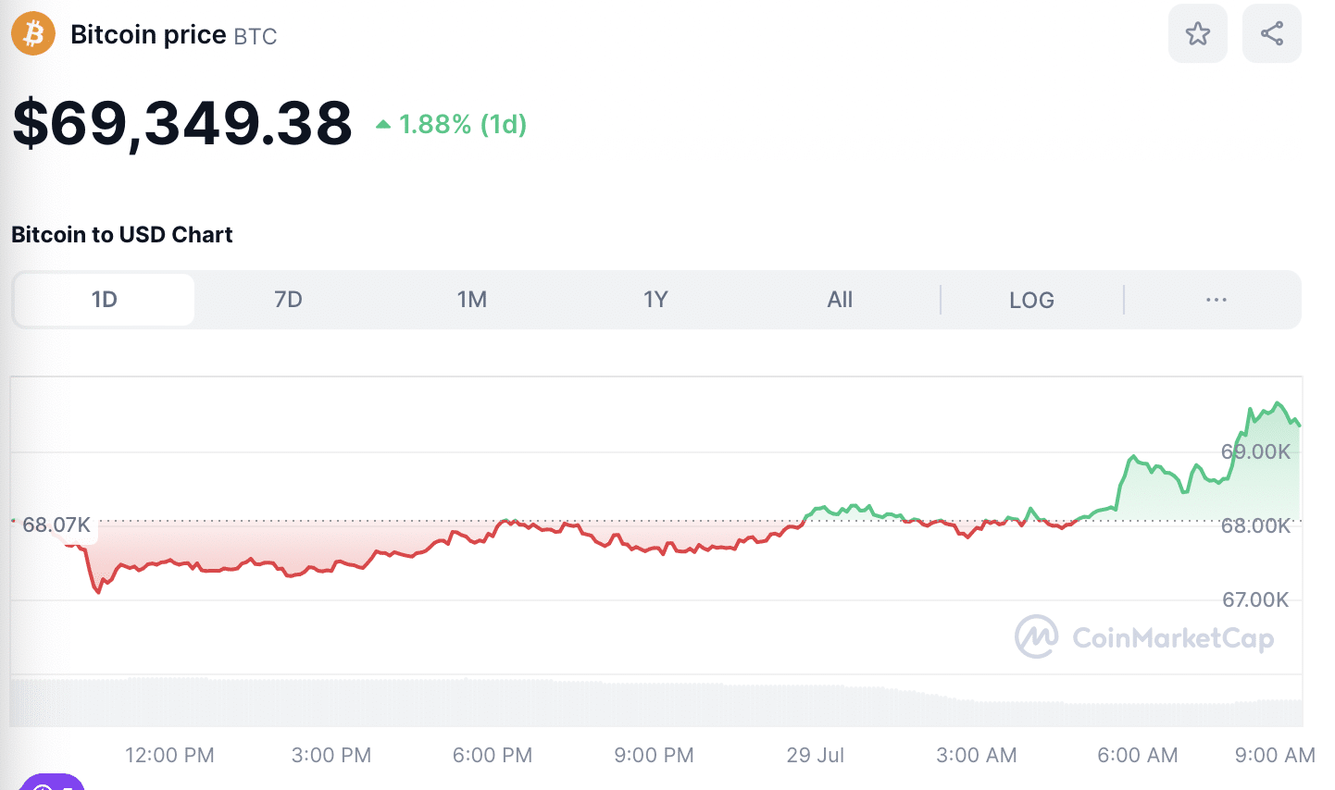This screenshot has width=1335, height=790.
Task: Switch chart to 7D range
Action: click(288, 300)
